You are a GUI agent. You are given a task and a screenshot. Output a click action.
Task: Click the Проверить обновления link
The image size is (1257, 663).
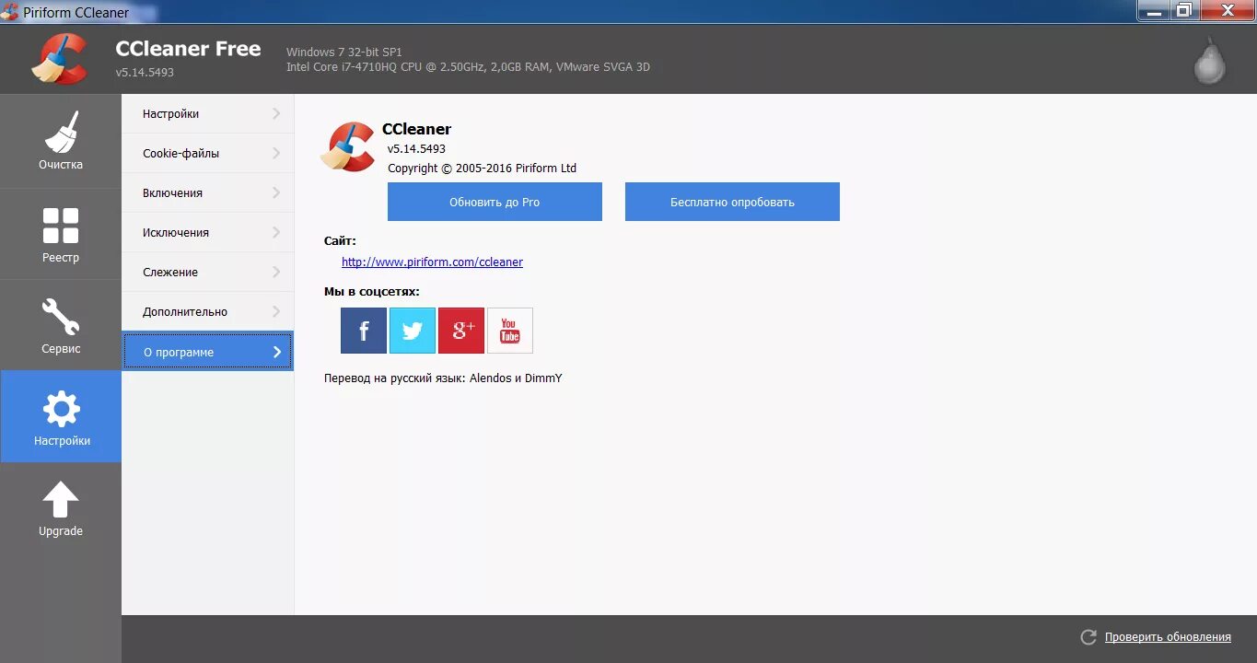(1168, 637)
